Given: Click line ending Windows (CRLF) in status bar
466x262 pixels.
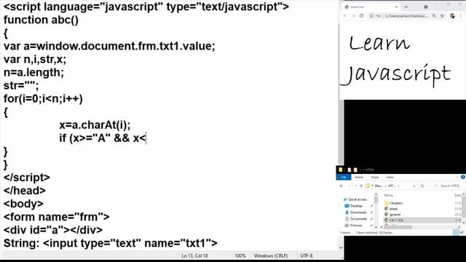Looking at the screenshot, I should click(x=270, y=255).
